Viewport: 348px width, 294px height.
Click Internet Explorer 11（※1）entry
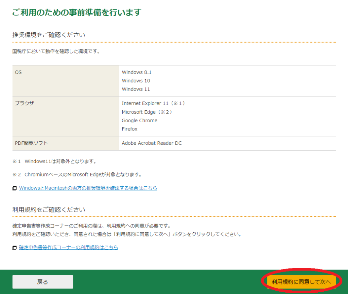pyautogui.click(x=153, y=103)
